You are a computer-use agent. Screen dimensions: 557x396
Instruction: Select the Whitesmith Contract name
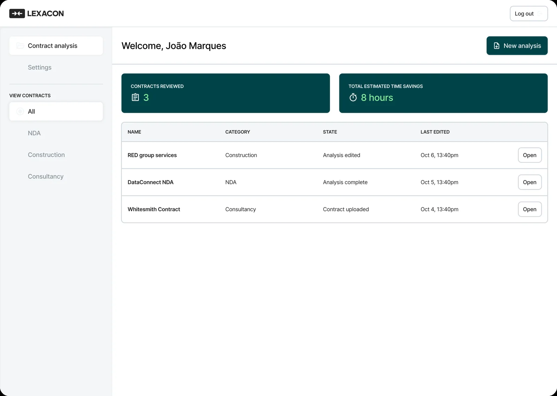pyautogui.click(x=154, y=209)
